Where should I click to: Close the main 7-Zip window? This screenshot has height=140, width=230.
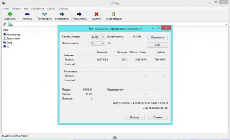pos(224,2)
